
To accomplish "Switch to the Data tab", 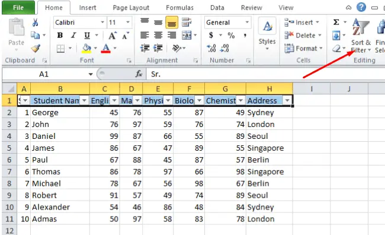I will [217, 8].
